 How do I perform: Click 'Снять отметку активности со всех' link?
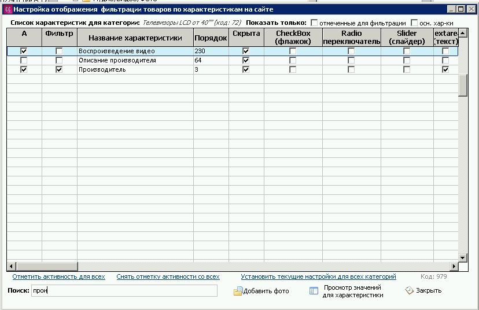click(168, 276)
